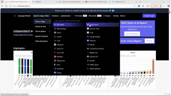Open the Twitter bird icon in banner
The image size is (171, 96).
110,11
